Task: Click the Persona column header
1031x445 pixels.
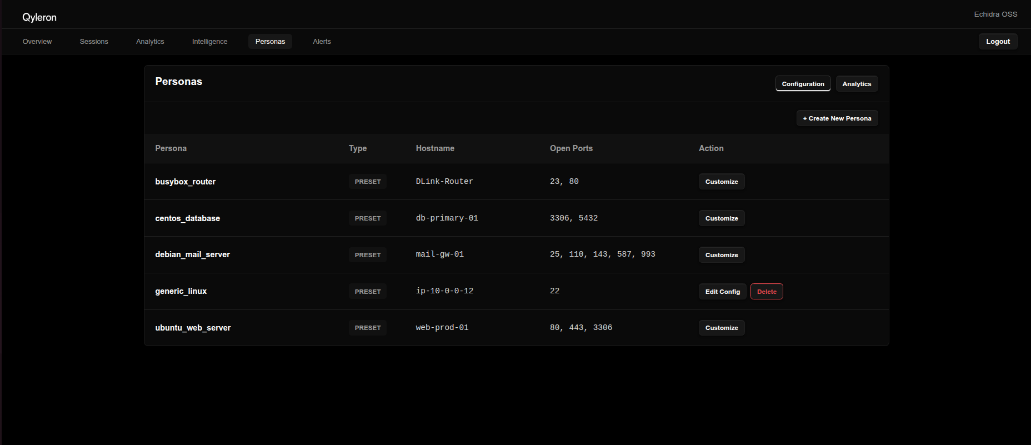Action: click(x=171, y=148)
